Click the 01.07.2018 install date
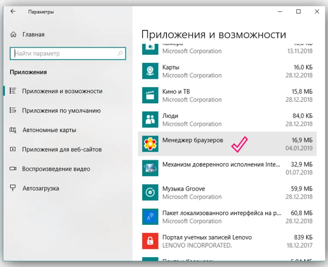328x267 pixels. click(299, 172)
